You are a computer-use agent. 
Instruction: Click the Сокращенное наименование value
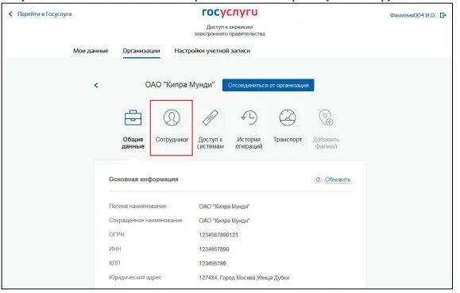click(224, 221)
